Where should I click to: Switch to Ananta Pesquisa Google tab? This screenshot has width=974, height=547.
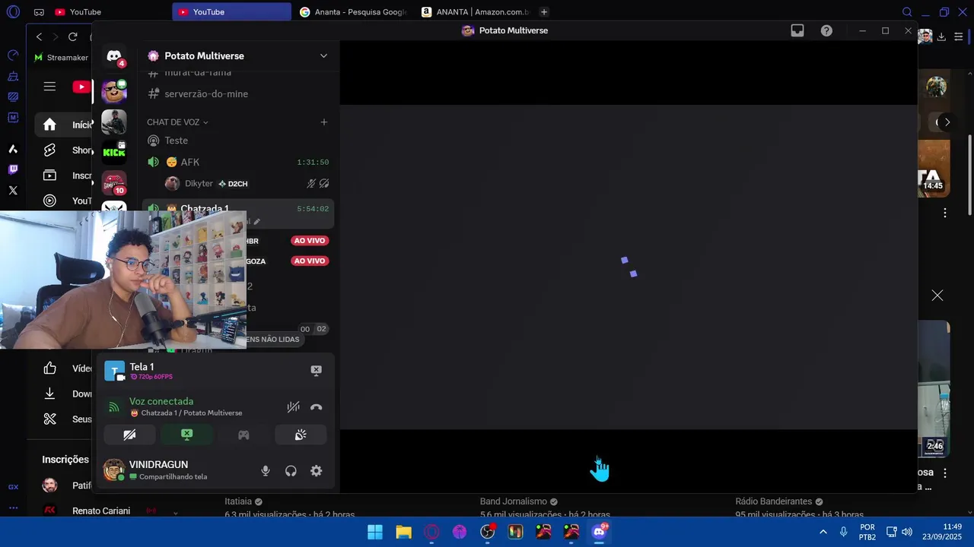pos(354,12)
